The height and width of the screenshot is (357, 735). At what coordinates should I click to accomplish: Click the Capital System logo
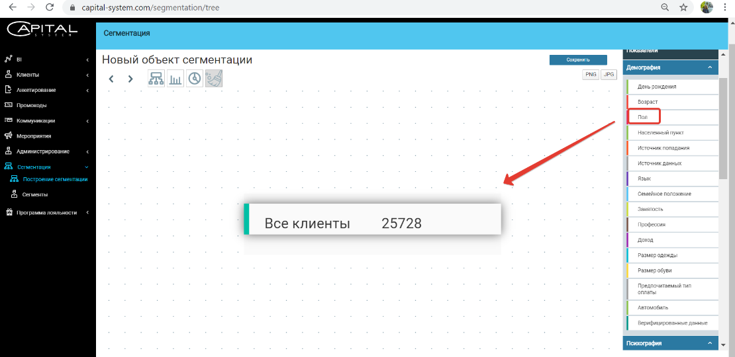42,30
